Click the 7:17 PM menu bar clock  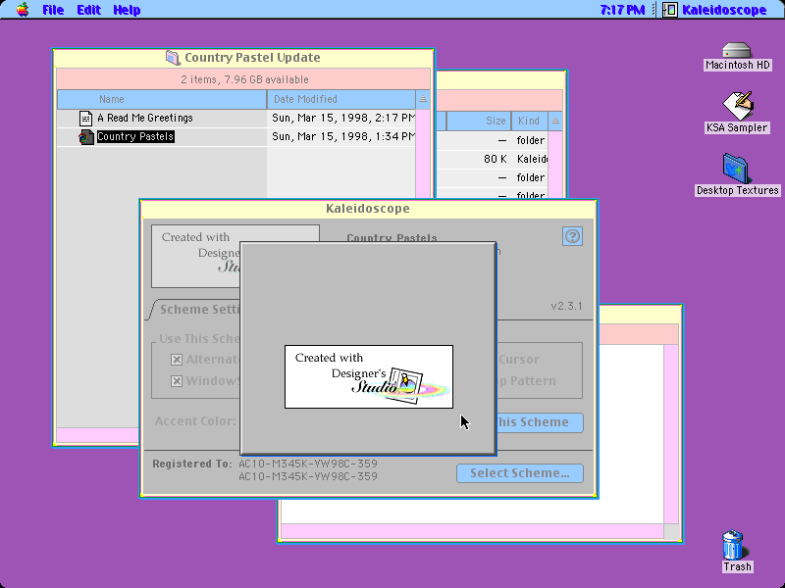click(x=622, y=10)
